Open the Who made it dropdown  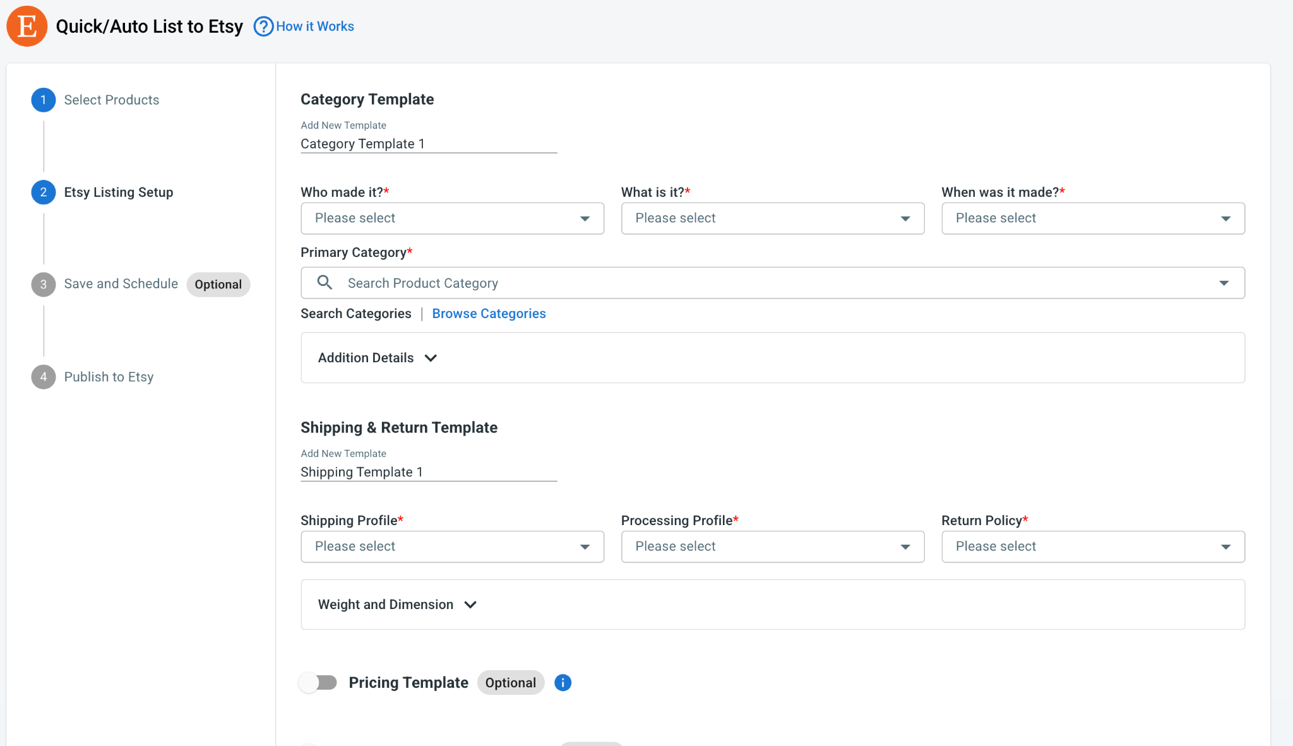[x=452, y=218]
